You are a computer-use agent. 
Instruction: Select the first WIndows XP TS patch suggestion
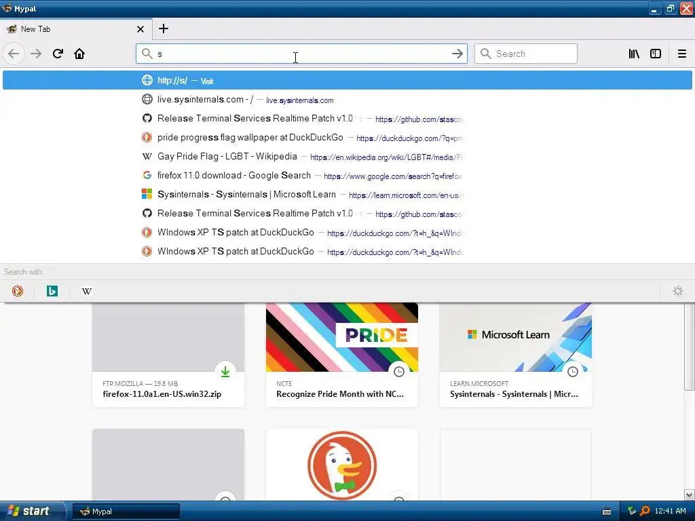pyautogui.click(x=347, y=233)
